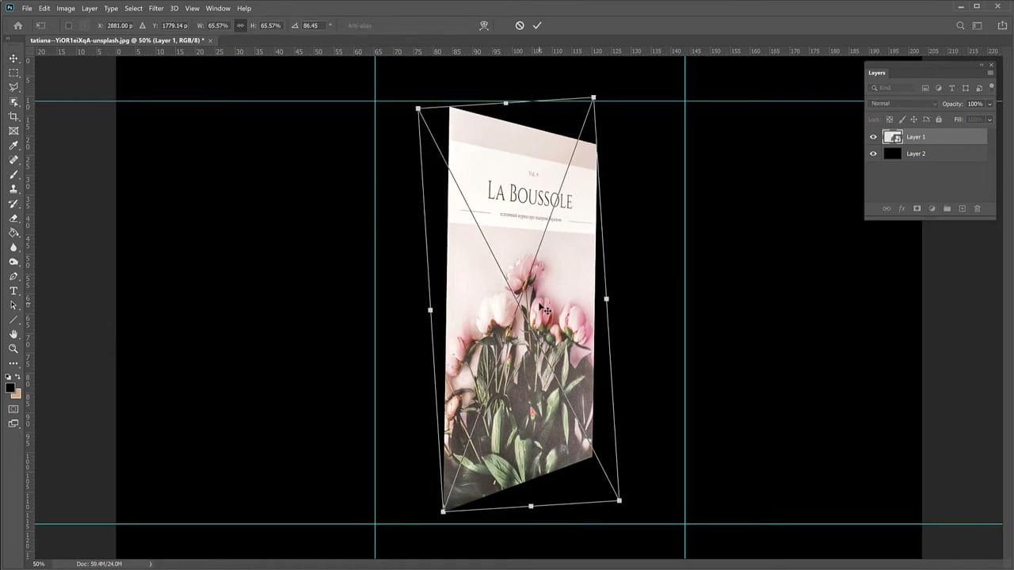
Task: Select the Rectangular Marquee tool
Action: point(13,73)
